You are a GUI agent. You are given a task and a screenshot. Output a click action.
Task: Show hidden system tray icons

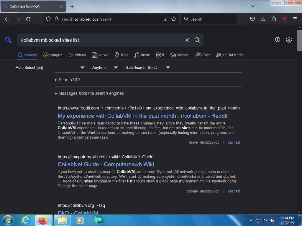(x=251, y=220)
